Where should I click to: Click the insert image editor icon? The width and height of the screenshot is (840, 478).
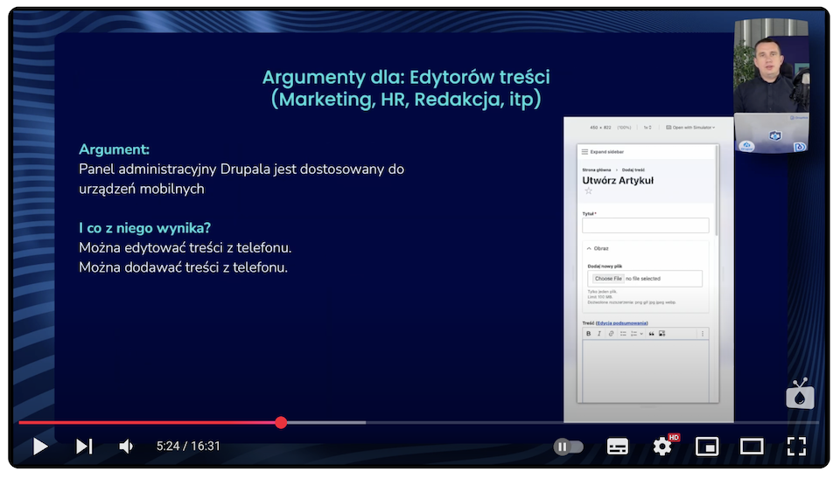(662, 334)
